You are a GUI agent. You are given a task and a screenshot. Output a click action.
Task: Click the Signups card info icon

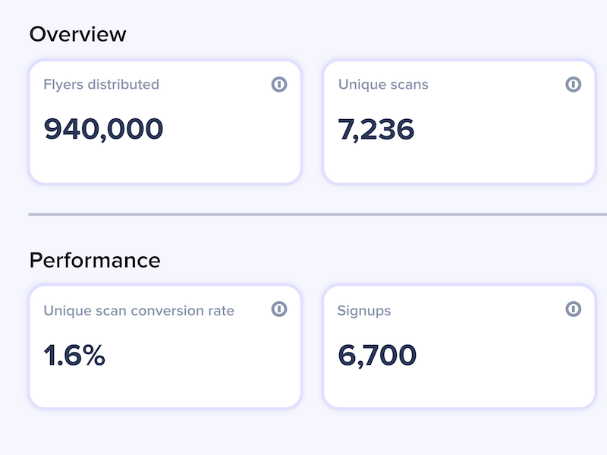(x=574, y=309)
